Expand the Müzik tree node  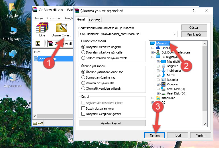158,75
